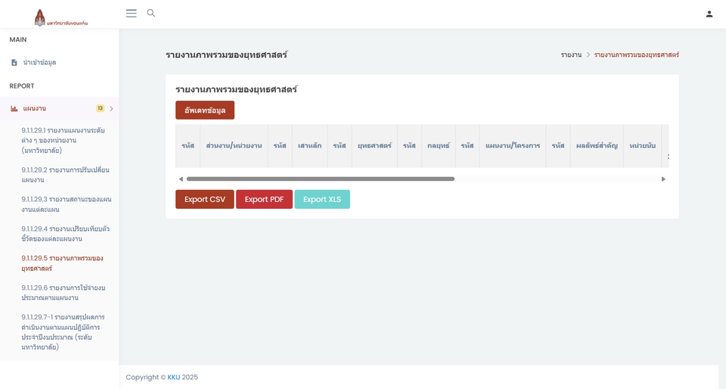The height and width of the screenshot is (389, 726).
Task: Click the นำเข้าข้อมูล file import icon
Action: (x=14, y=63)
